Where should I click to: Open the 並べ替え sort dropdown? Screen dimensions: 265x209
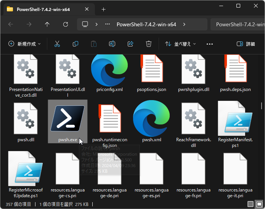click(180, 44)
